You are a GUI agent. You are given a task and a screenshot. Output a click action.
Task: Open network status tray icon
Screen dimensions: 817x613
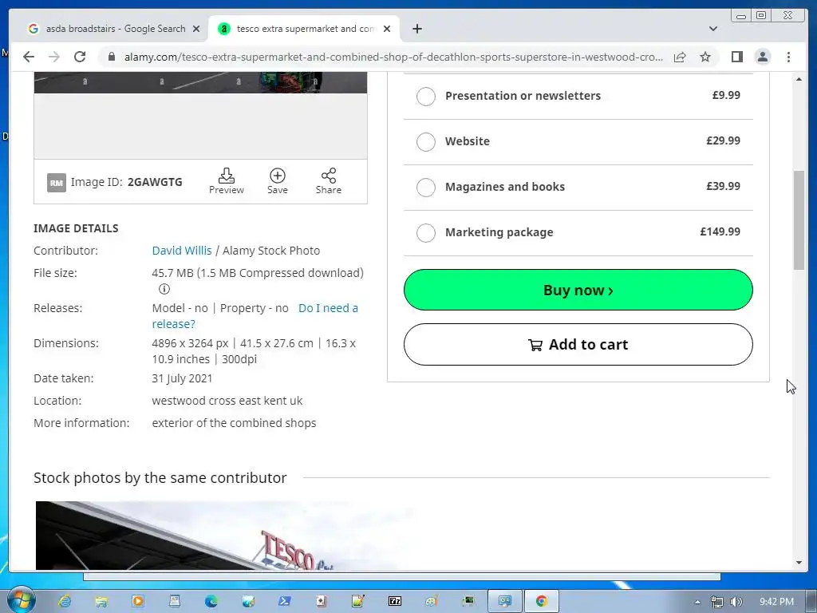coord(717,602)
